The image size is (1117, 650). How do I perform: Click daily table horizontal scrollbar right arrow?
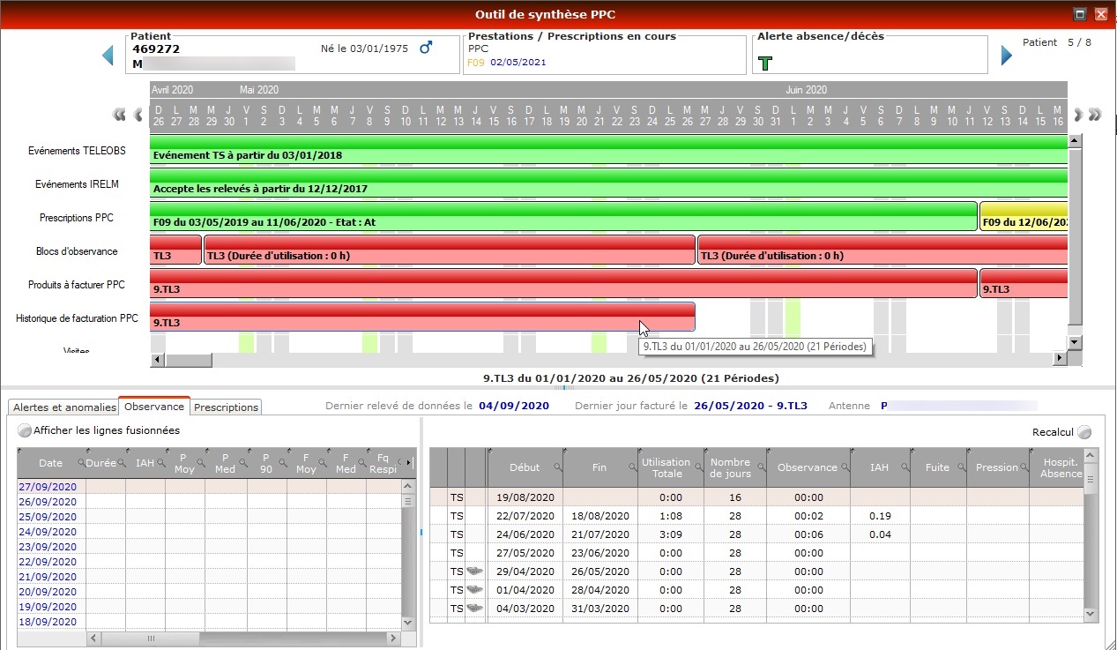[x=395, y=638]
